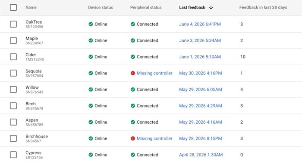Click Cypress's feedback count 0

coord(242,155)
